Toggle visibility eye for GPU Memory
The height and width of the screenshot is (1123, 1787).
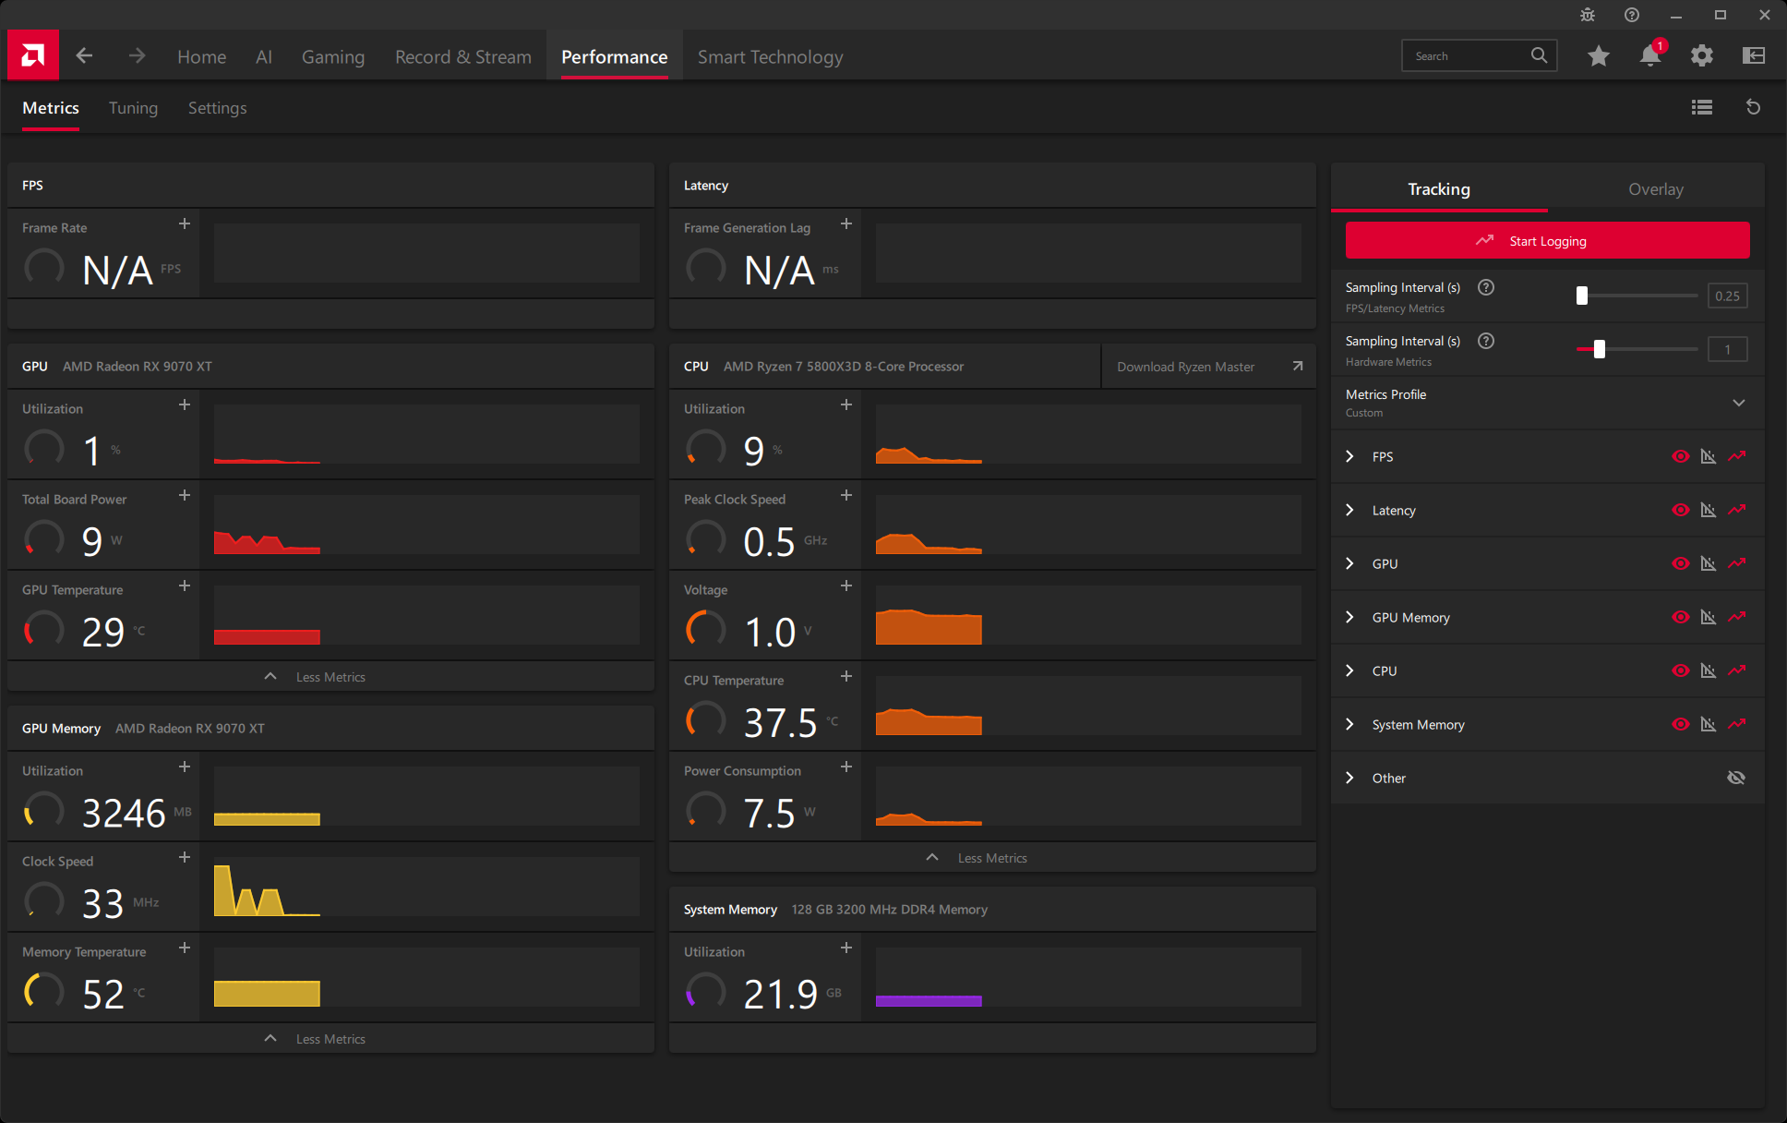pyautogui.click(x=1680, y=617)
